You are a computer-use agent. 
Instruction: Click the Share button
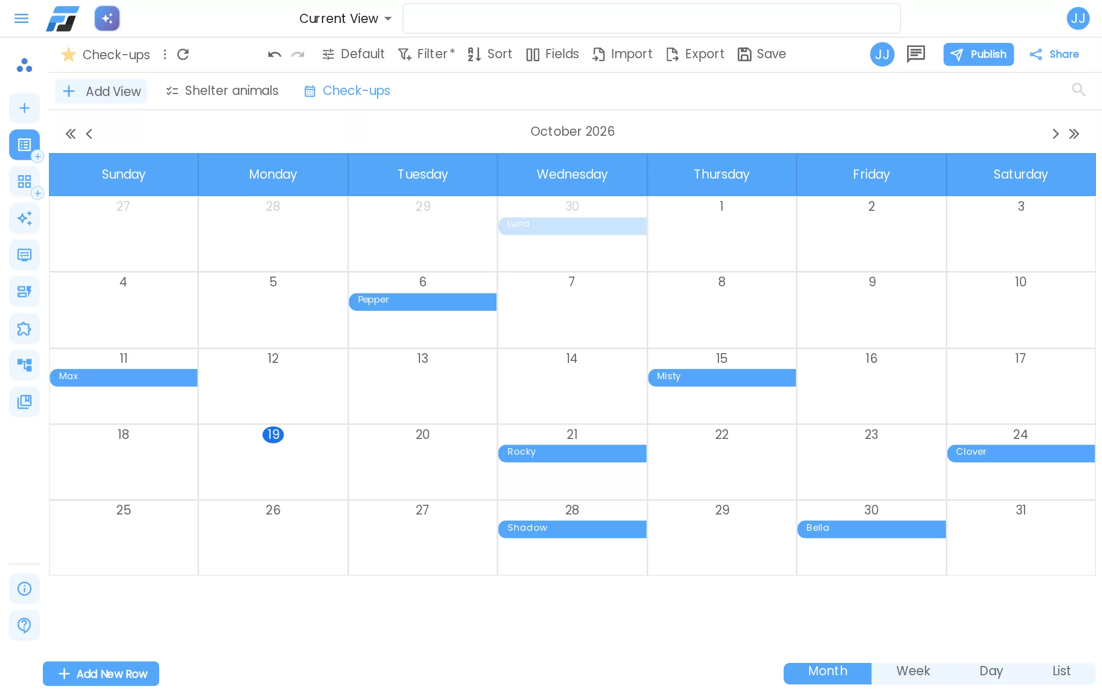pos(1054,54)
